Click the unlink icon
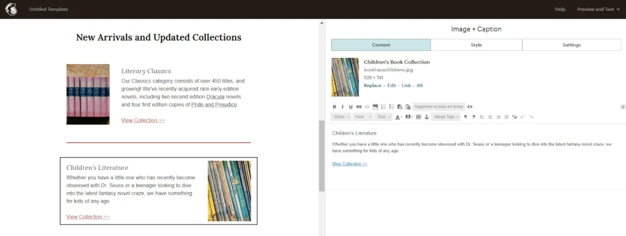The width and height of the screenshot is (626, 236). [367, 106]
